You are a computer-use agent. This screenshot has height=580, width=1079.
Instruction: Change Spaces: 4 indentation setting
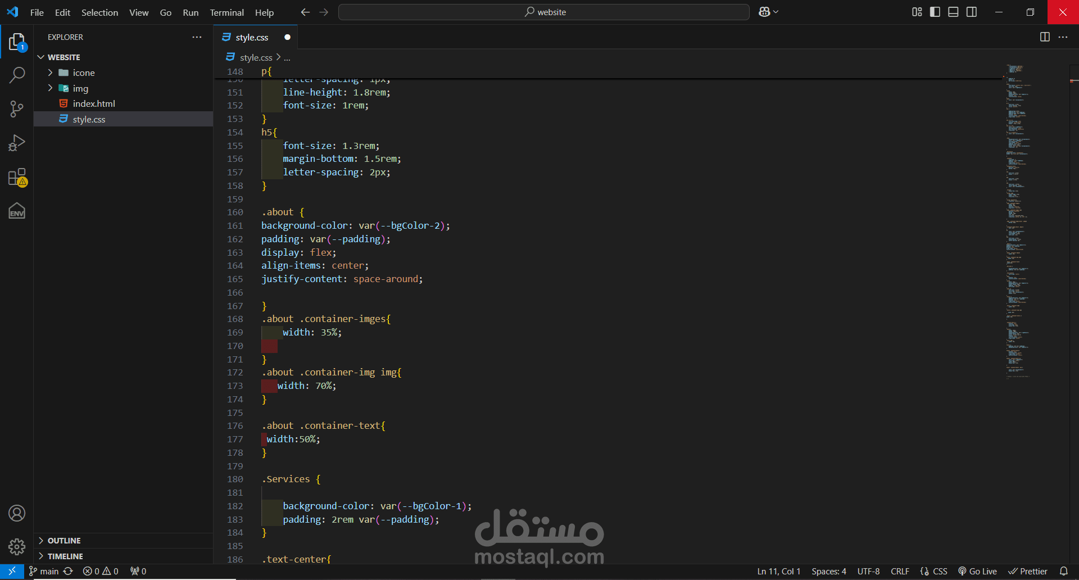coord(829,571)
